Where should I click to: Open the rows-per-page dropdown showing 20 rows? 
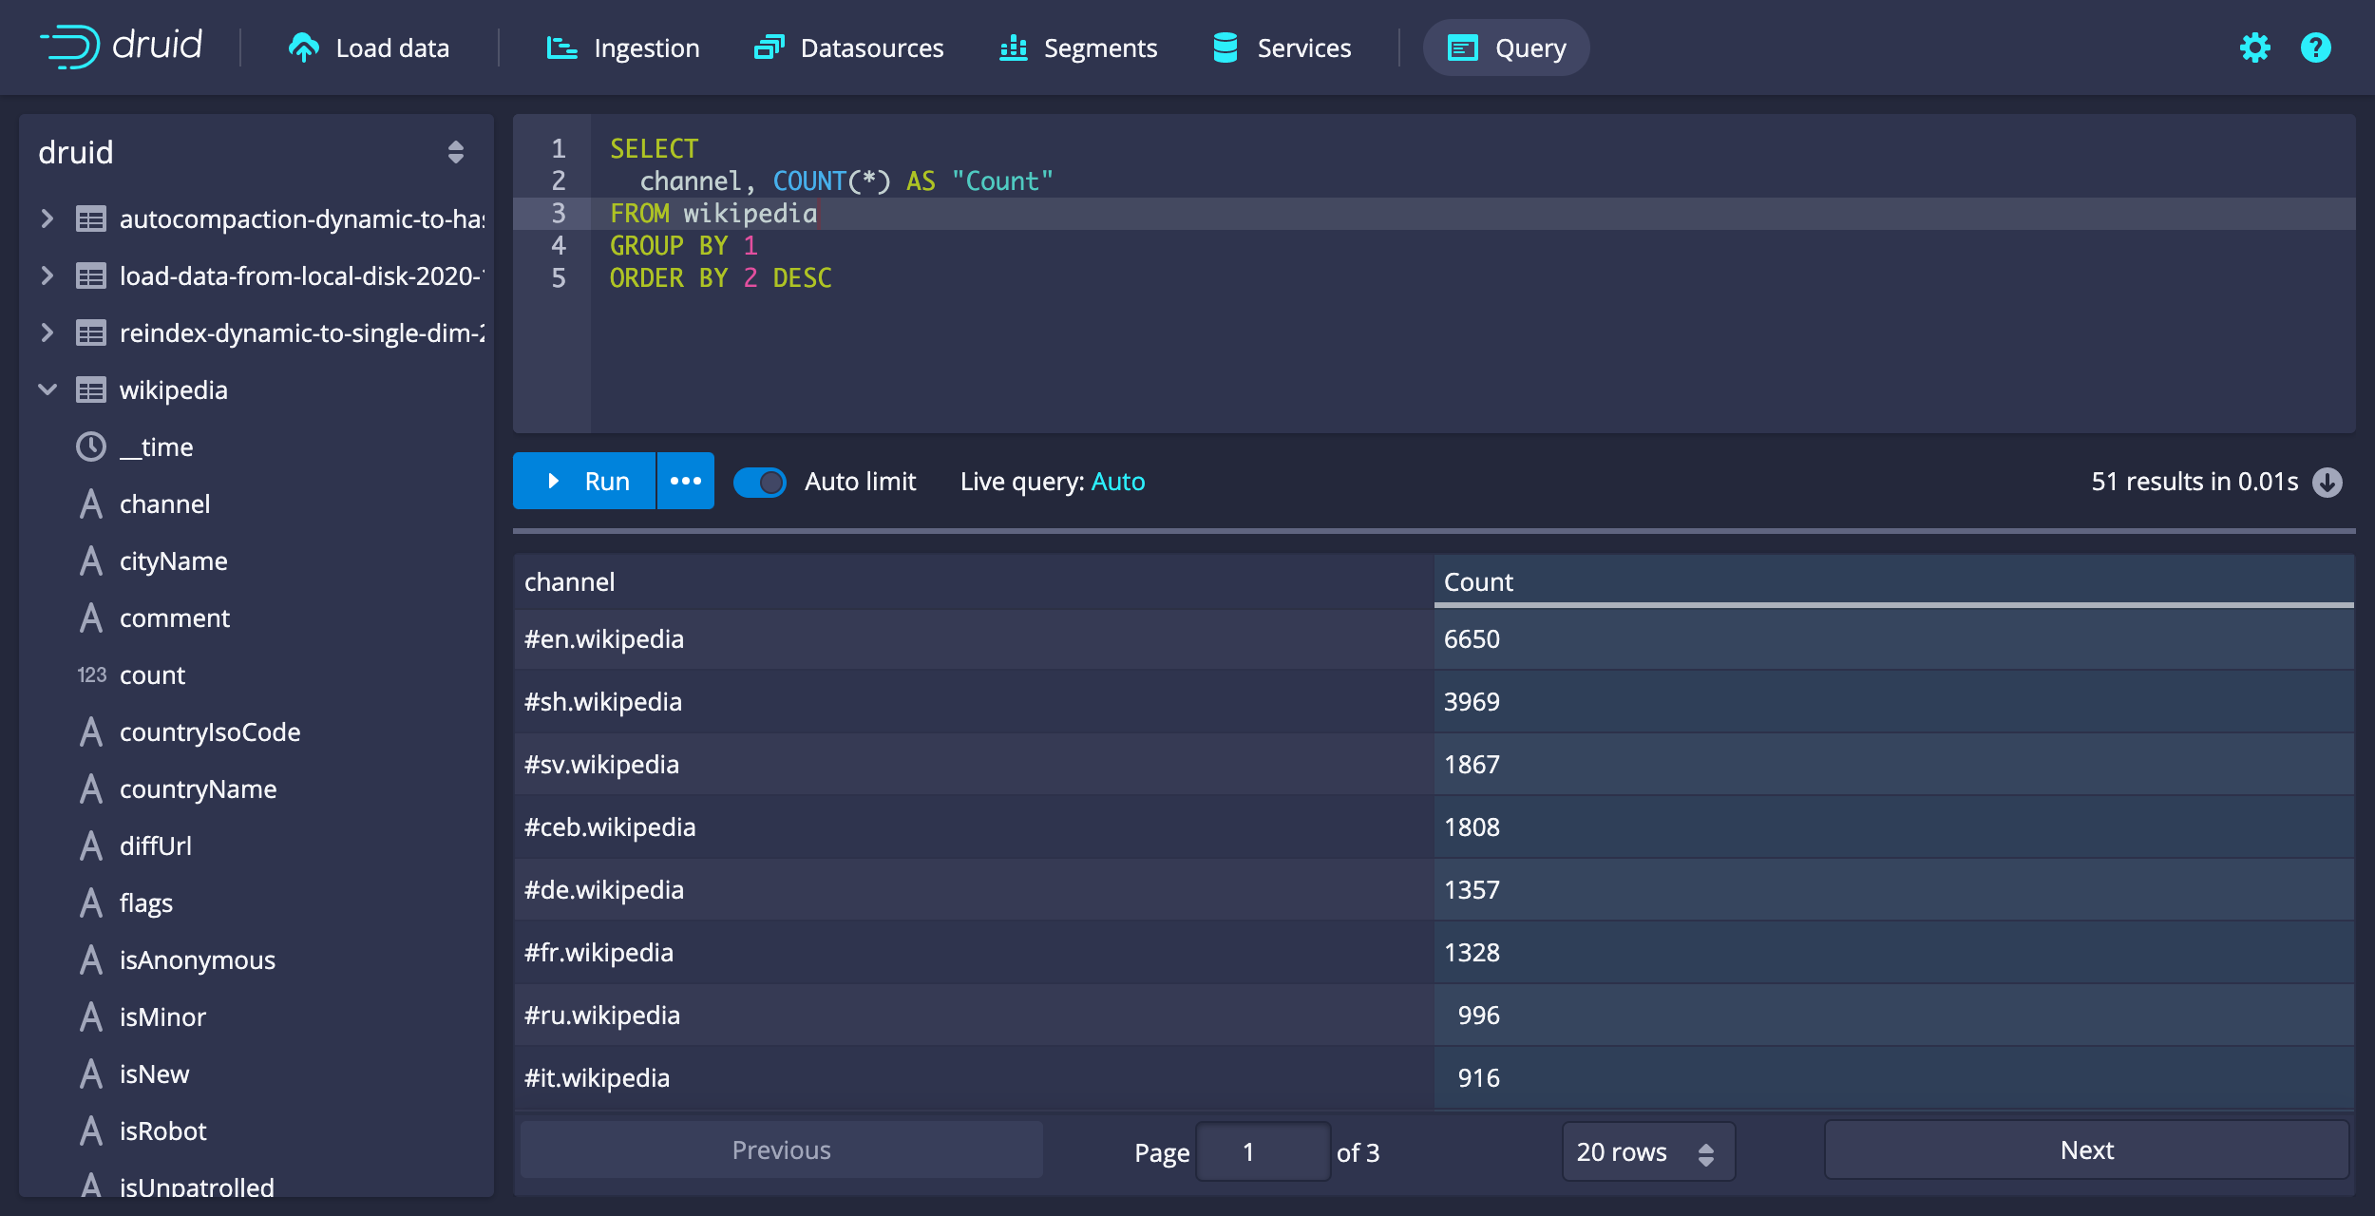pyautogui.click(x=1648, y=1151)
